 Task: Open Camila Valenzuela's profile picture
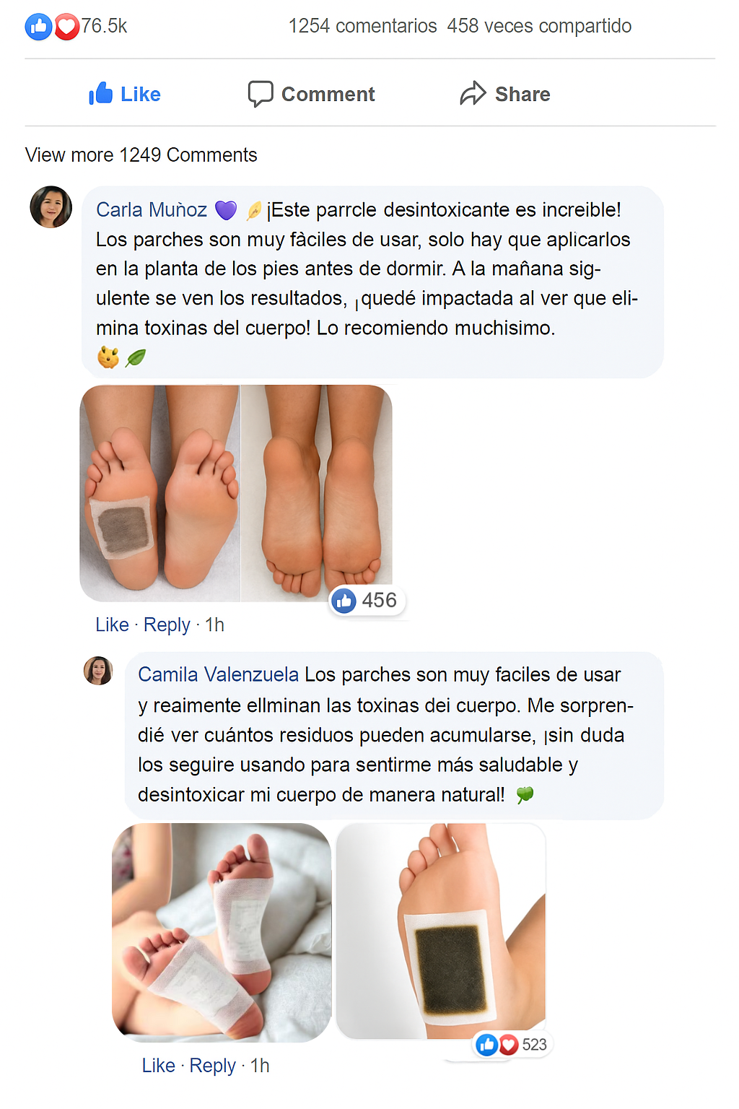pos(98,671)
